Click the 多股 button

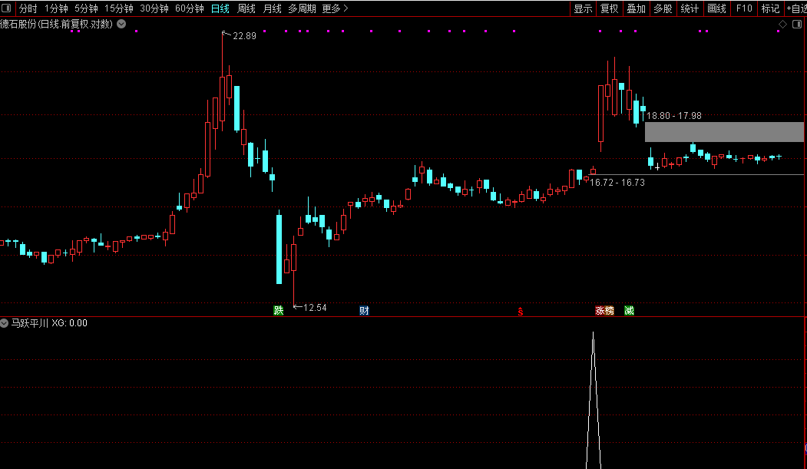pos(663,8)
